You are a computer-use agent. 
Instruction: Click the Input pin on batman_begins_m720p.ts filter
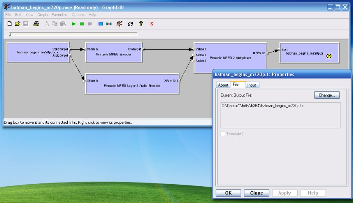pyautogui.click(x=279, y=49)
